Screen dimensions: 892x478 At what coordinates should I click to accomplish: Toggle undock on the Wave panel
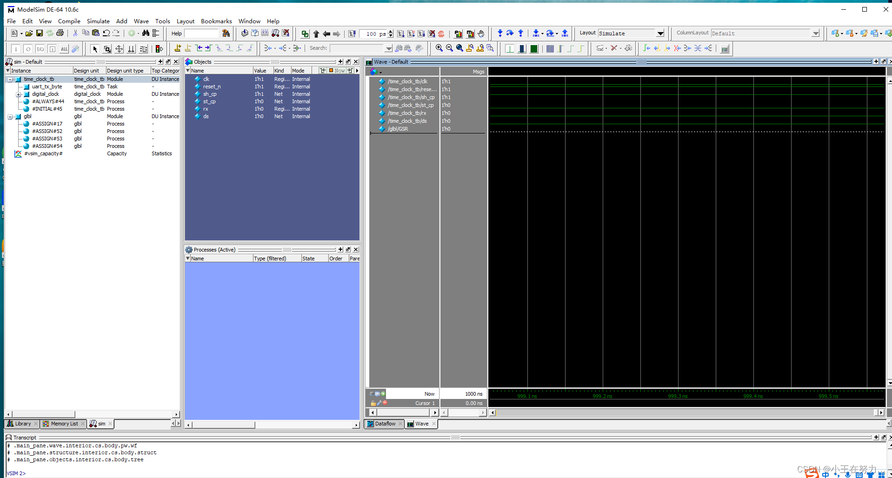[x=884, y=61]
